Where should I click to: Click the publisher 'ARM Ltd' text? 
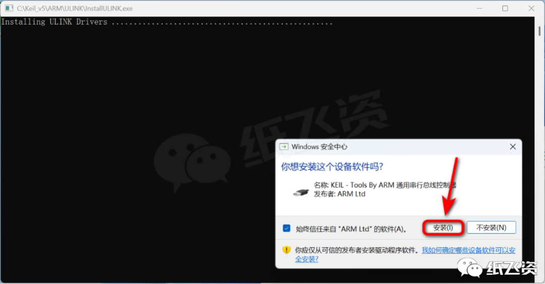coord(351,194)
